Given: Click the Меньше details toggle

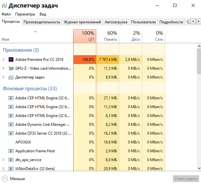Looking at the screenshot, I should pos(14,179).
